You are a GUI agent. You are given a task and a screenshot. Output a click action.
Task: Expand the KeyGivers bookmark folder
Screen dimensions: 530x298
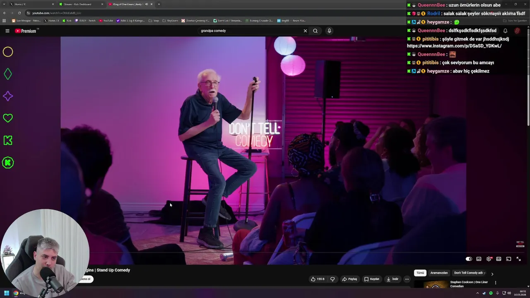click(170, 20)
